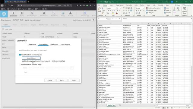
Task: Apply Underline formatting in Excel
Action: point(113,11)
